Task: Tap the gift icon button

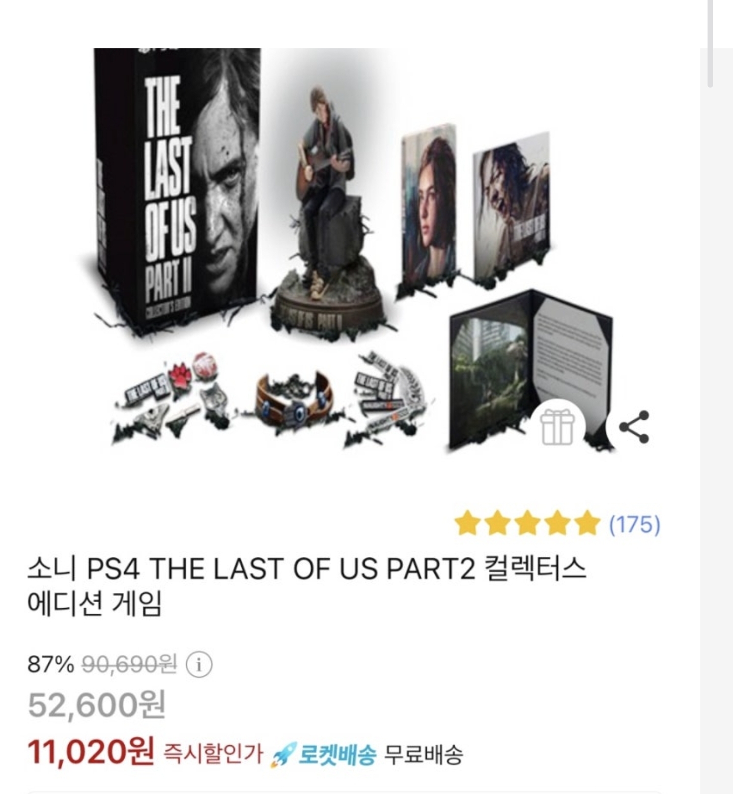Action: (557, 427)
